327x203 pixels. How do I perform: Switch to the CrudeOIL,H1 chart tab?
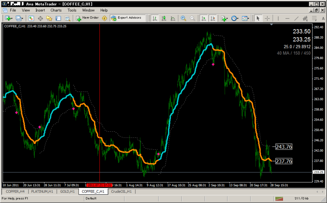click(x=121, y=191)
